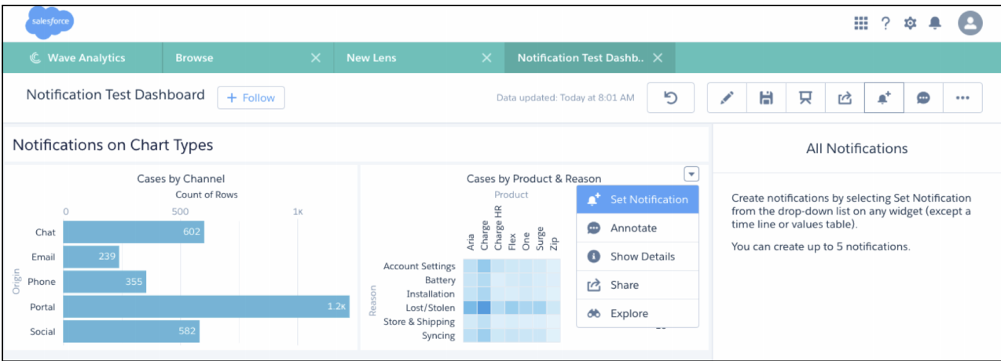Click the Product axis title

point(511,195)
